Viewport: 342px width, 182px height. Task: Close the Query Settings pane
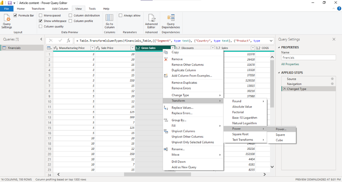(334, 39)
